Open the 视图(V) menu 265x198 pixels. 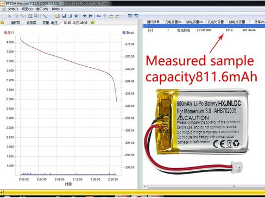pos(27,9)
